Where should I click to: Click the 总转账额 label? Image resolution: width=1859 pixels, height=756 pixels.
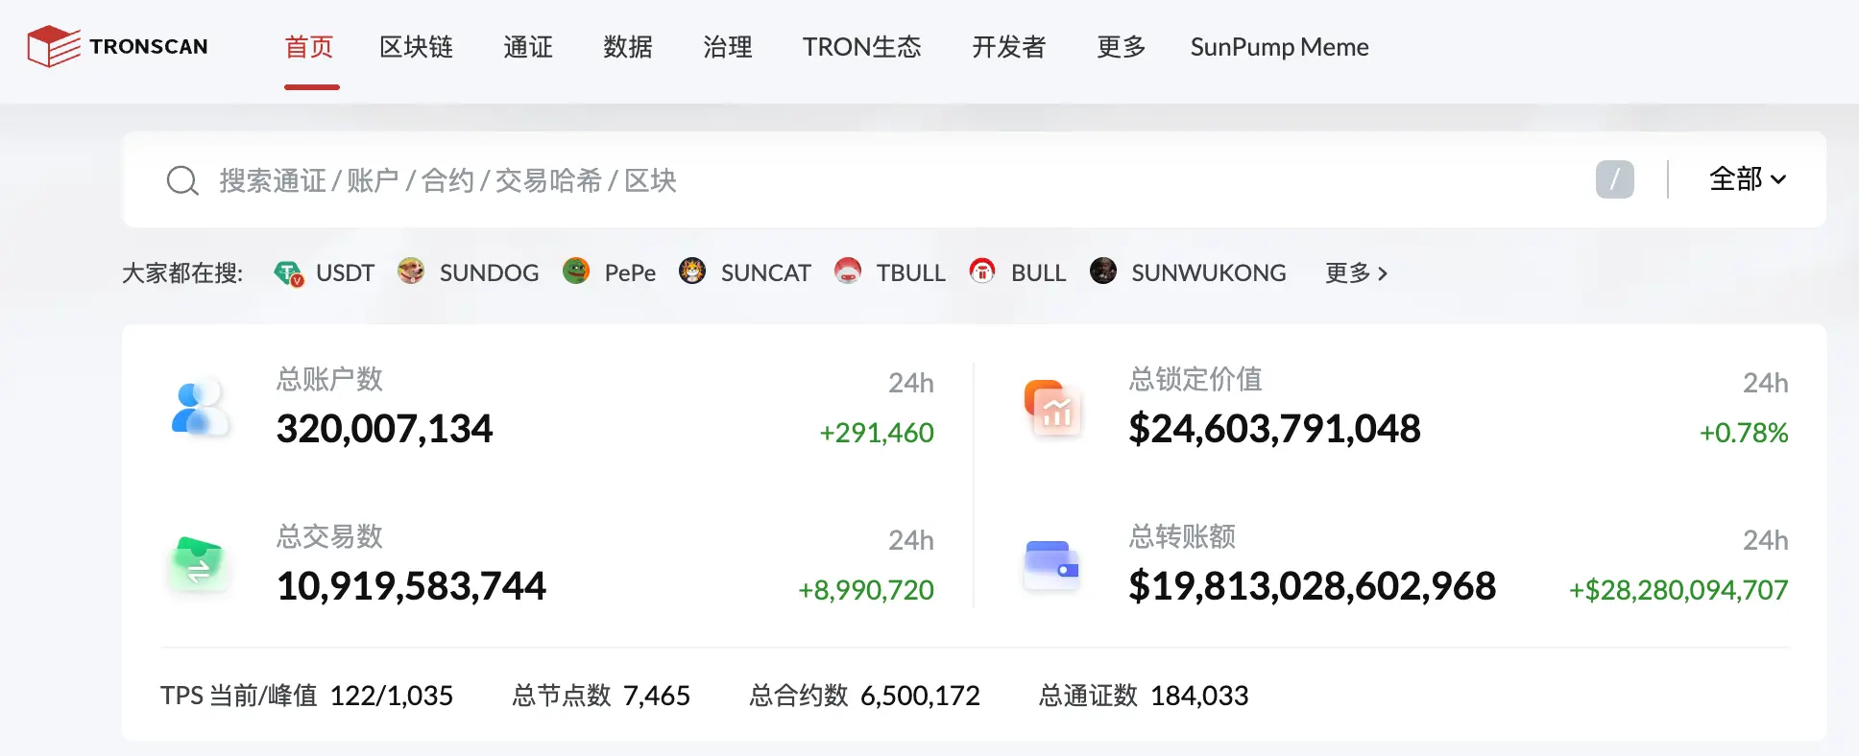tap(1182, 536)
